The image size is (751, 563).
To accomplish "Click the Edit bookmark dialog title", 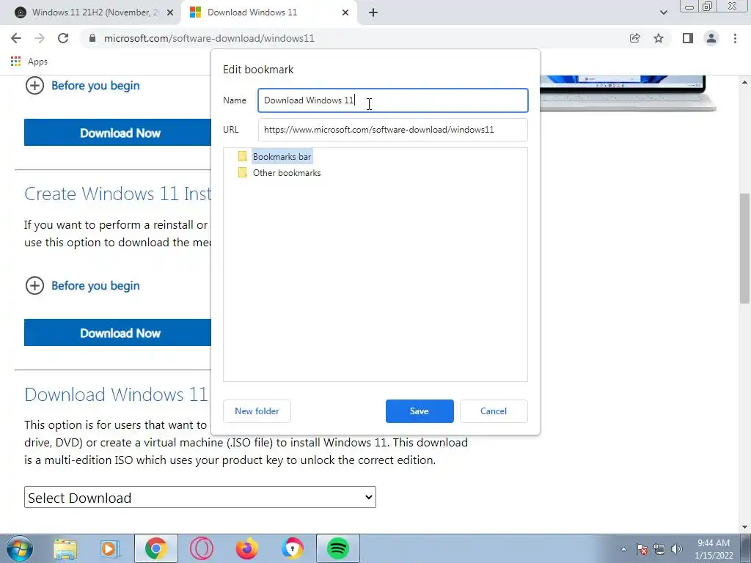I will pyautogui.click(x=258, y=70).
